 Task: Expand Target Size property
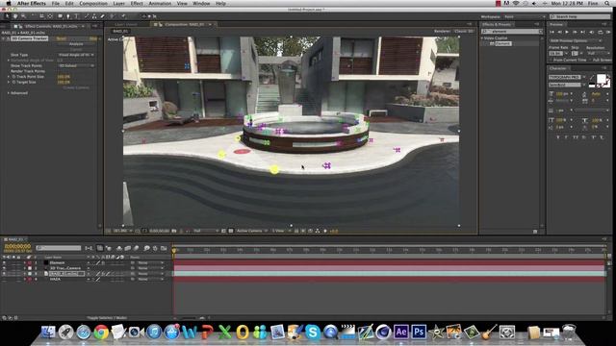pyautogui.click(x=9, y=82)
